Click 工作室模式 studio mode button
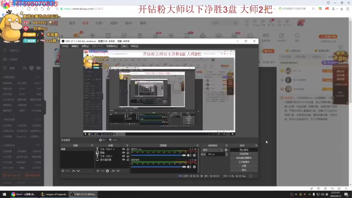Screen dimensions: 352x198 pos(244,162)
